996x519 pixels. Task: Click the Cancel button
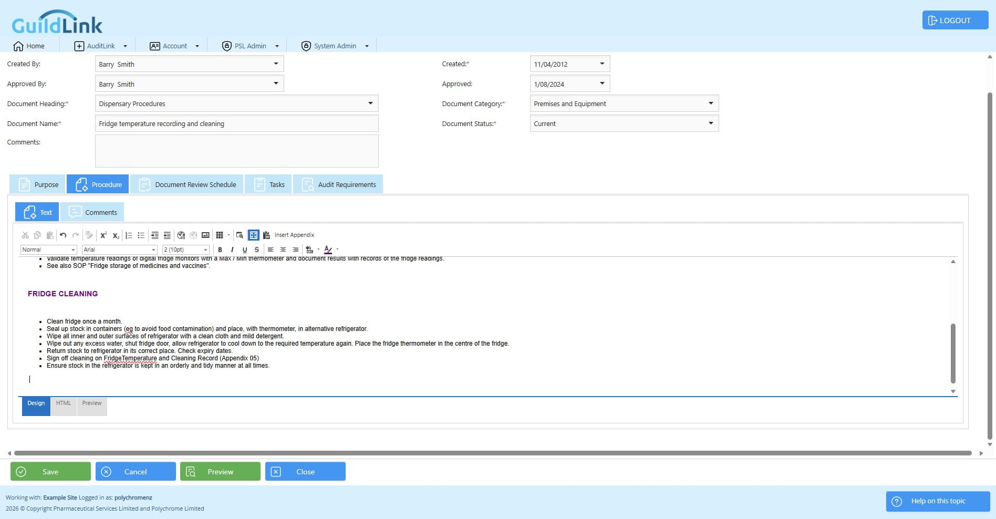(136, 472)
